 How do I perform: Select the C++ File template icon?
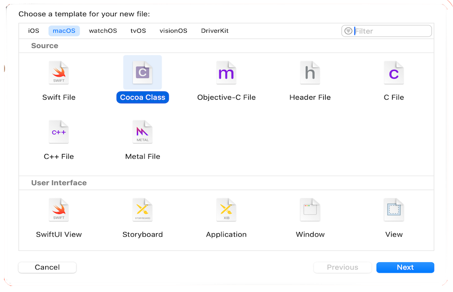pyautogui.click(x=58, y=132)
